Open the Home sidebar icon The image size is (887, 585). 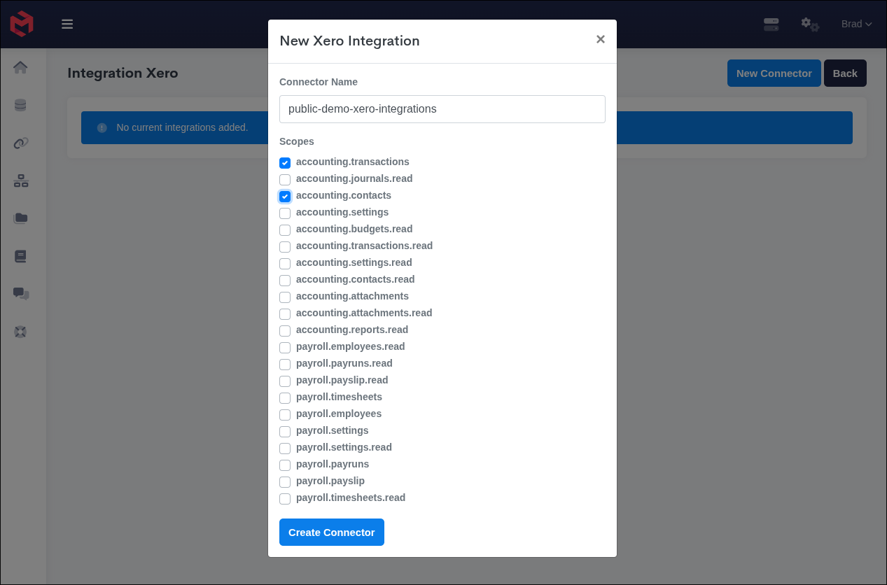(20, 68)
